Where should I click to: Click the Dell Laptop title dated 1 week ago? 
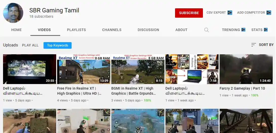[x=185, y=91]
